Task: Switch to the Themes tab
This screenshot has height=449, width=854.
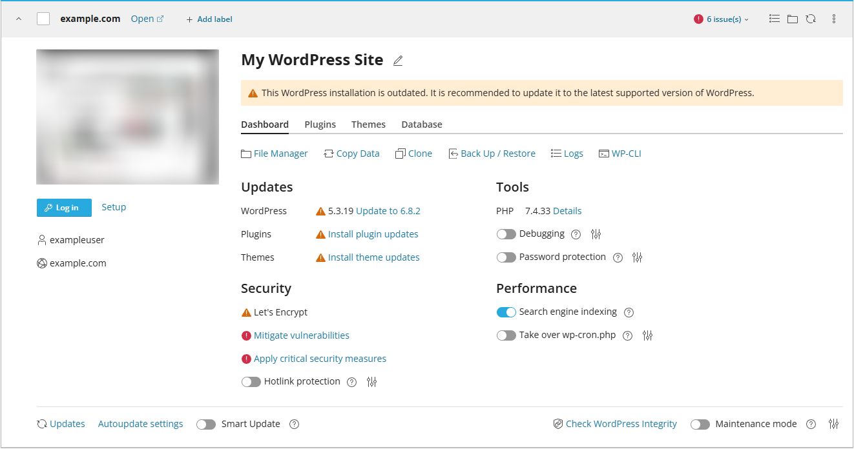Action: click(368, 125)
